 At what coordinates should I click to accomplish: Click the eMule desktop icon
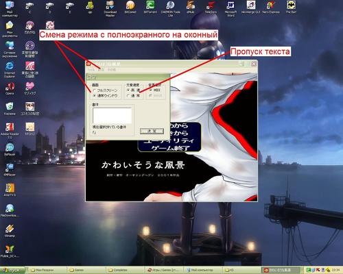click(x=191, y=8)
